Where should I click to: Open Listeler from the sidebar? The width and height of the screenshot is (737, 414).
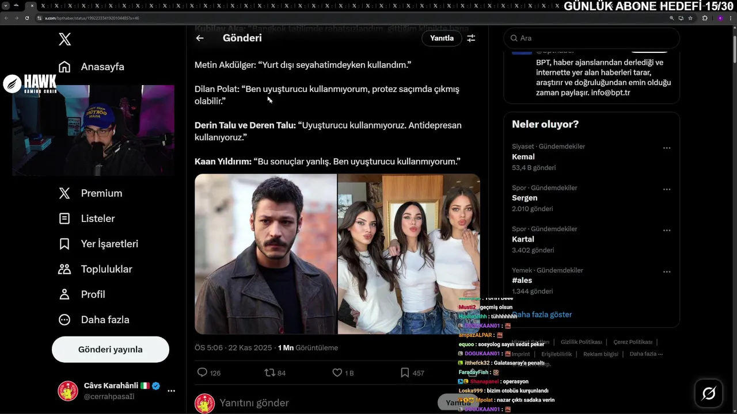(x=87, y=218)
